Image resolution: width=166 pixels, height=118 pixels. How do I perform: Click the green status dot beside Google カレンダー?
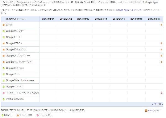click(4, 31)
